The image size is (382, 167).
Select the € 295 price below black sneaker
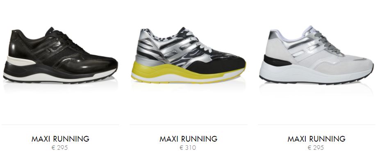click(x=60, y=147)
